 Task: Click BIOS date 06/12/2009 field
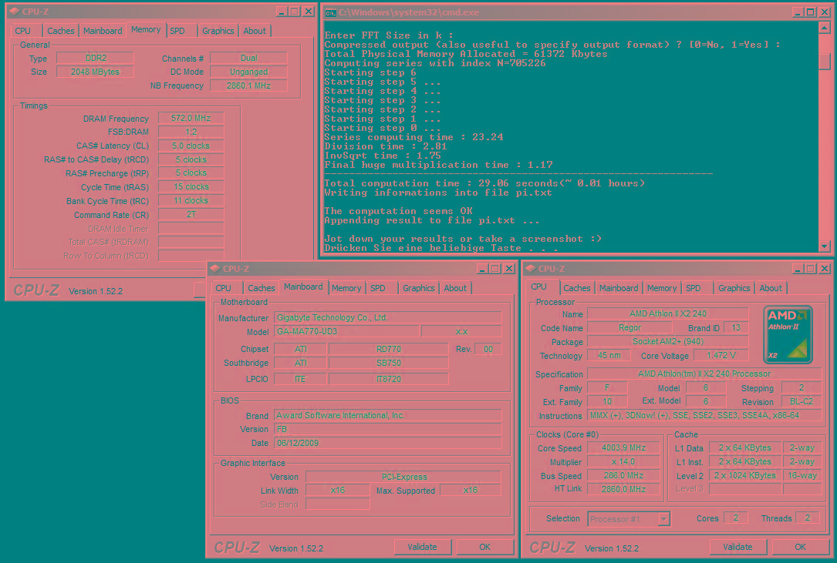[x=387, y=443]
